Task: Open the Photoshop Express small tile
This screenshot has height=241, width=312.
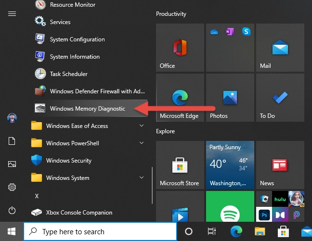Action: pos(264,215)
